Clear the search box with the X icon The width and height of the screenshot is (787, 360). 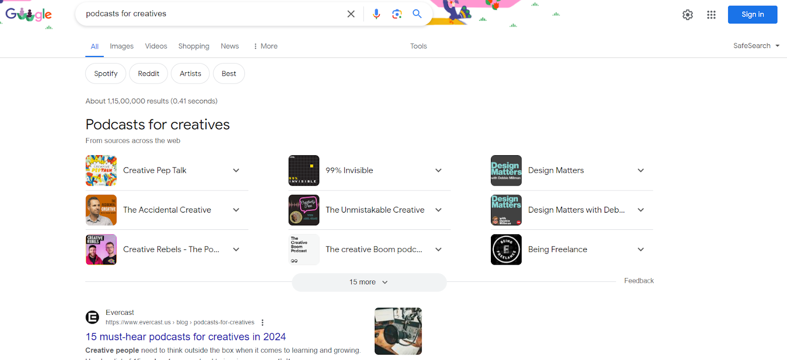pos(351,14)
